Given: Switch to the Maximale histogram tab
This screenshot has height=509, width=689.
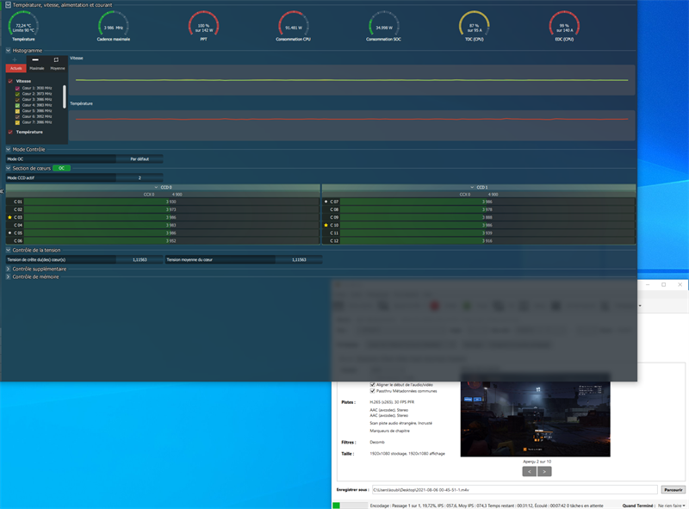Looking at the screenshot, I should (37, 68).
